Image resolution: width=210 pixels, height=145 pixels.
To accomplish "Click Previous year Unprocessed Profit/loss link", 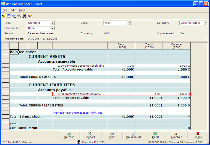I will (x=77, y=113).
